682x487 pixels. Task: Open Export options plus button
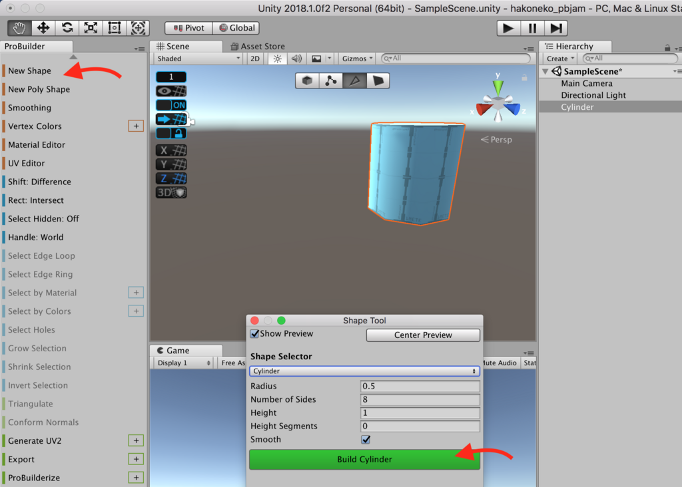[136, 459]
